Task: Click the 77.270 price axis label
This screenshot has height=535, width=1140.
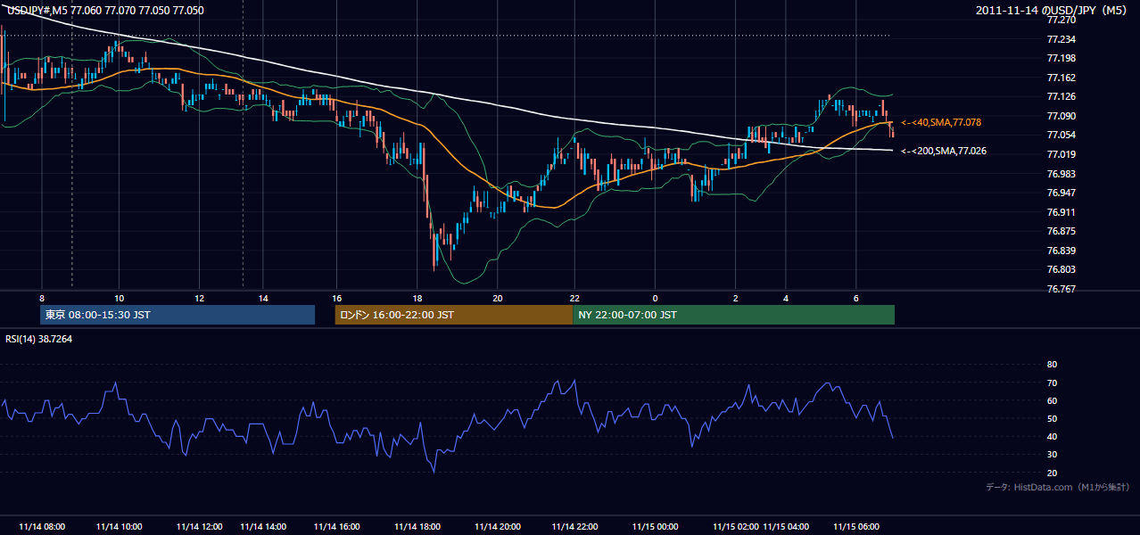Action: tap(1061, 20)
